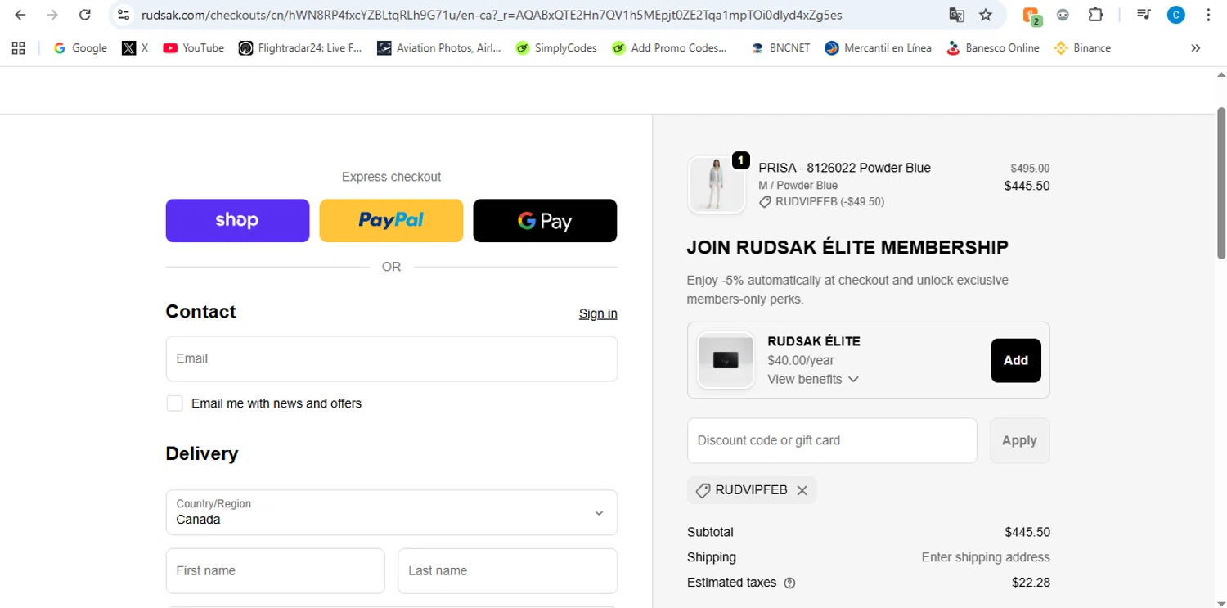Apply the discount code
The height and width of the screenshot is (608, 1227).
[1019, 440]
